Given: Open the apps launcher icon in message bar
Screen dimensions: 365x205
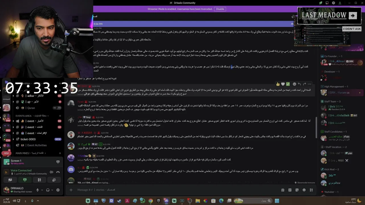Looking at the screenshot, I should [311, 190].
